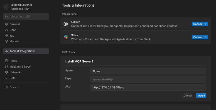The height and width of the screenshot is (110, 216).
Task: Go to Tab settings
Action: click(x=26, y=35)
